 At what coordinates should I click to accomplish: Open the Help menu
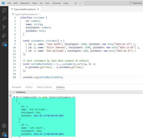[x=66, y=3]
